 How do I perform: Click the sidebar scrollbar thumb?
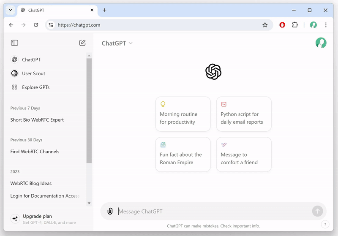coord(89,111)
